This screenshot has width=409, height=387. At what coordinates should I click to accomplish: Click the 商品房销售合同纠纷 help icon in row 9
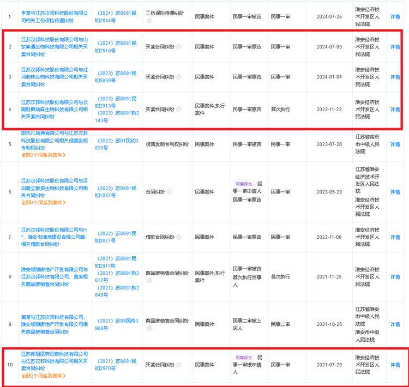coord(149,328)
